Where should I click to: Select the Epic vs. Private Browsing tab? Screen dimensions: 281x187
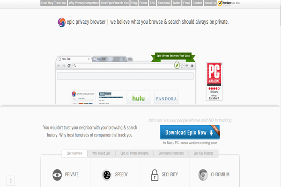click(134, 153)
